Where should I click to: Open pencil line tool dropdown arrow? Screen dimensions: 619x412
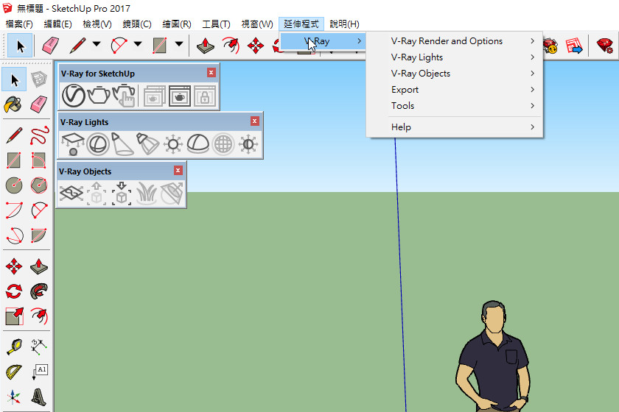pyautogui.click(x=97, y=43)
